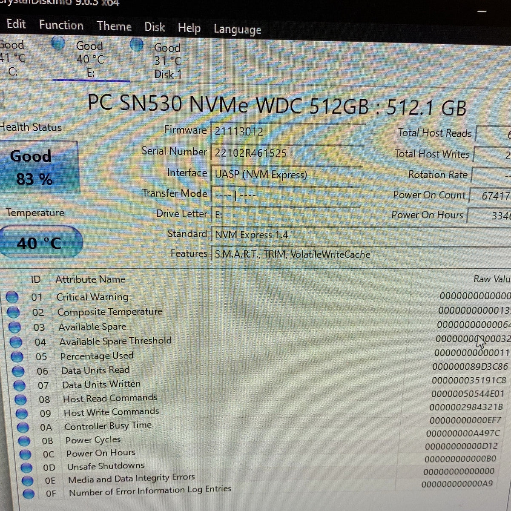Select the Disk 1 tab showing 31 °C
Image resolution: width=511 pixels, height=511 pixels.
tap(167, 61)
